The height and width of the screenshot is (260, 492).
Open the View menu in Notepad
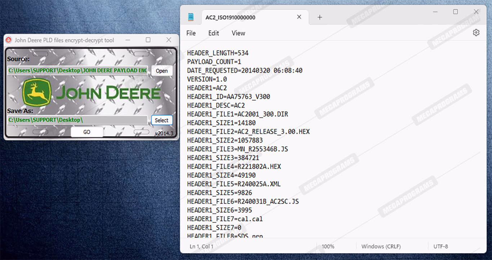coord(238,33)
